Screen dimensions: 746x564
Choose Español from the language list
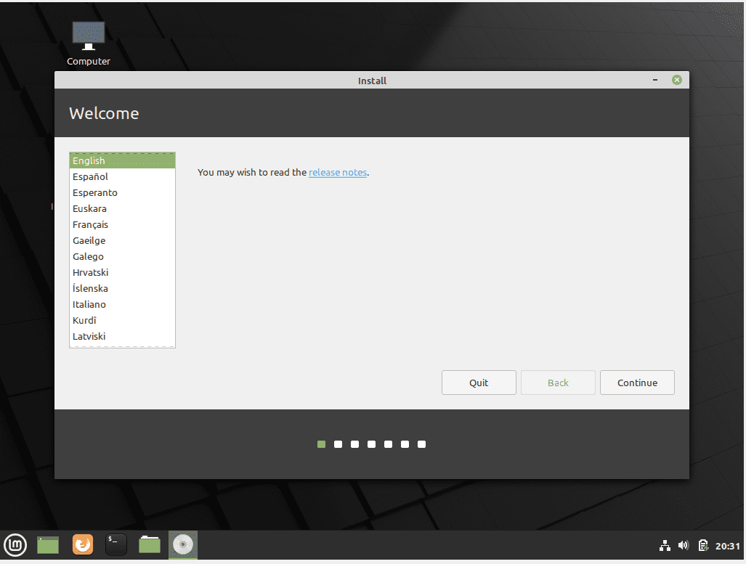90,176
